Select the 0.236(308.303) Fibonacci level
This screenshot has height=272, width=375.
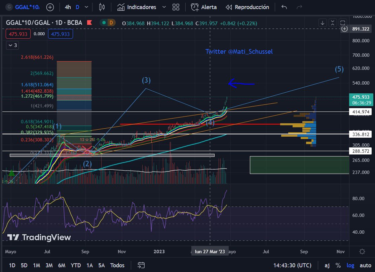click(x=37, y=140)
